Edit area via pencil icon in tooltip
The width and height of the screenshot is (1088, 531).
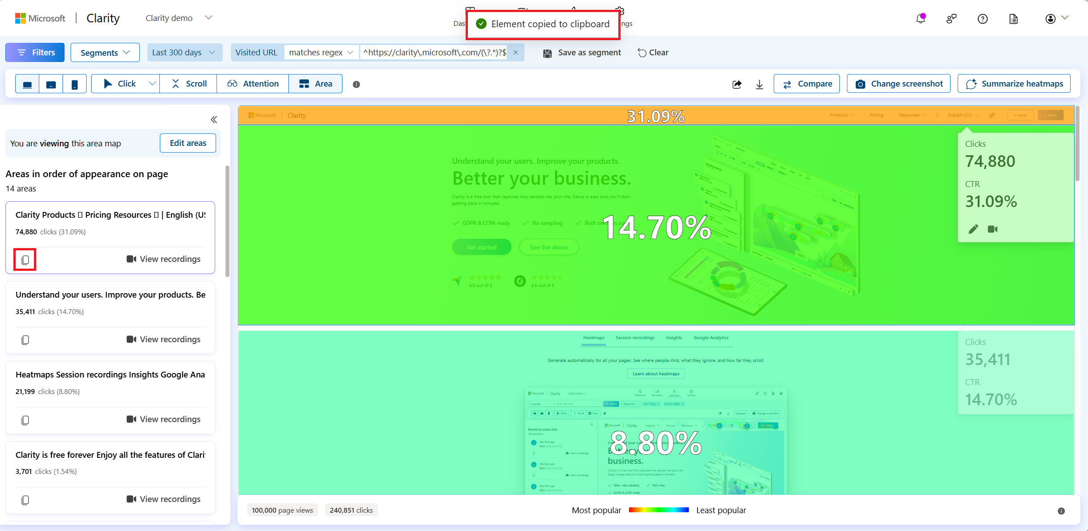click(973, 229)
